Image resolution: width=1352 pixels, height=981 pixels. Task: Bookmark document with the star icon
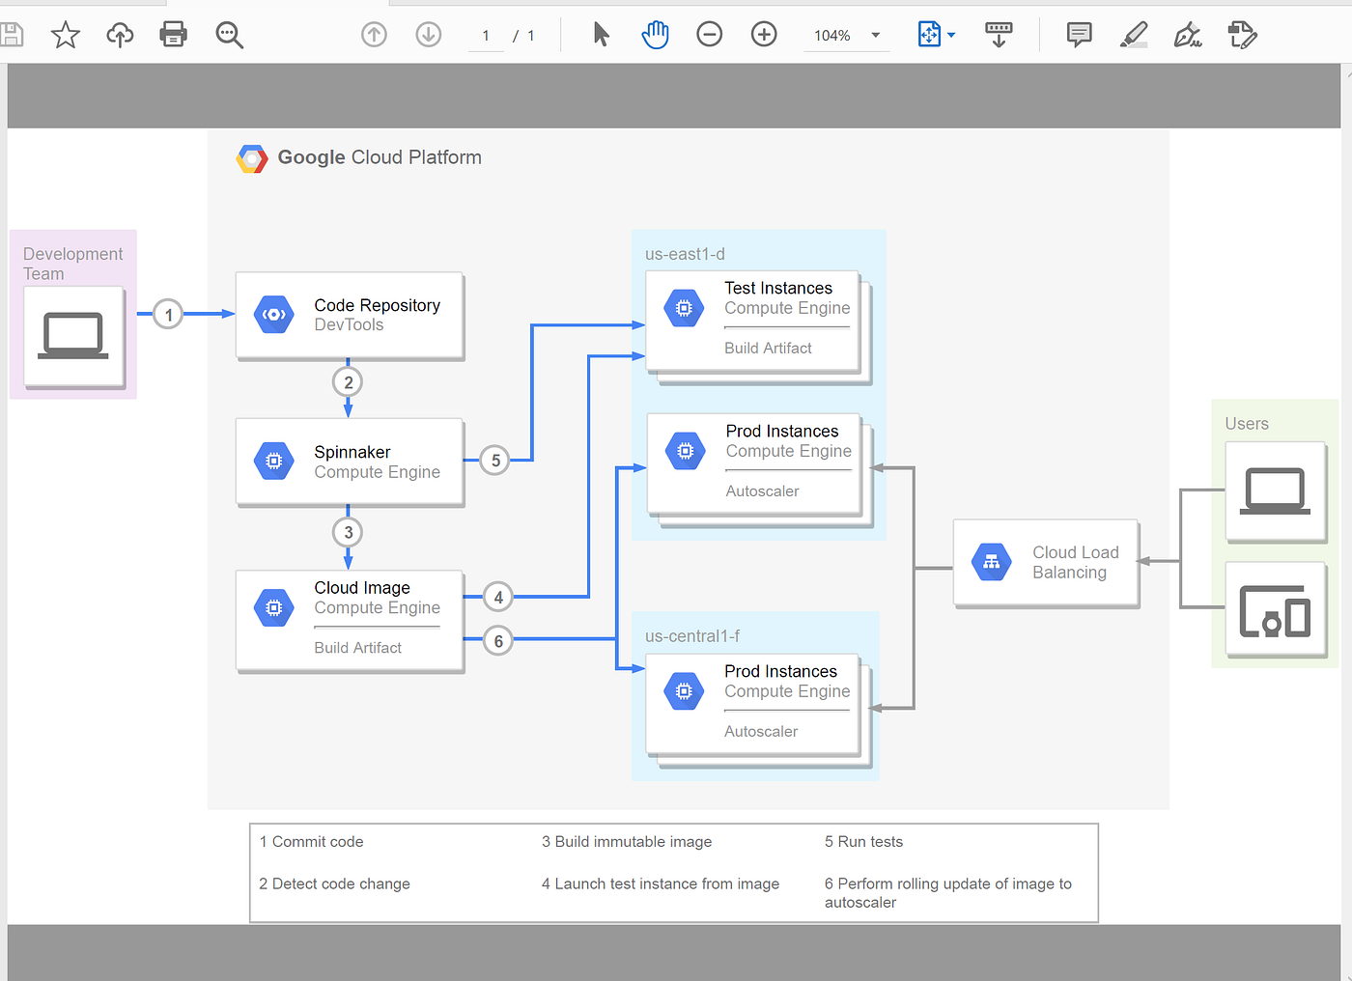click(66, 36)
